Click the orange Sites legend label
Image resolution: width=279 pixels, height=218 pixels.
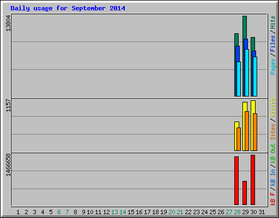click(x=273, y=132)
